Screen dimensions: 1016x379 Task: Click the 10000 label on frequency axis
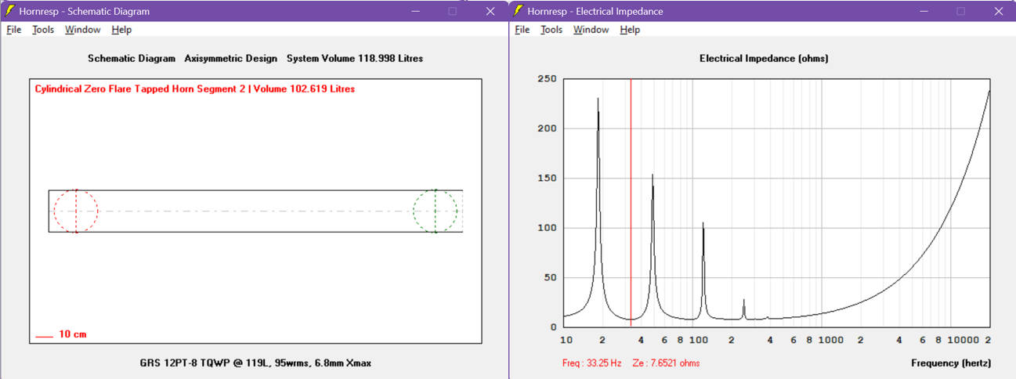(x=964, y=340)
